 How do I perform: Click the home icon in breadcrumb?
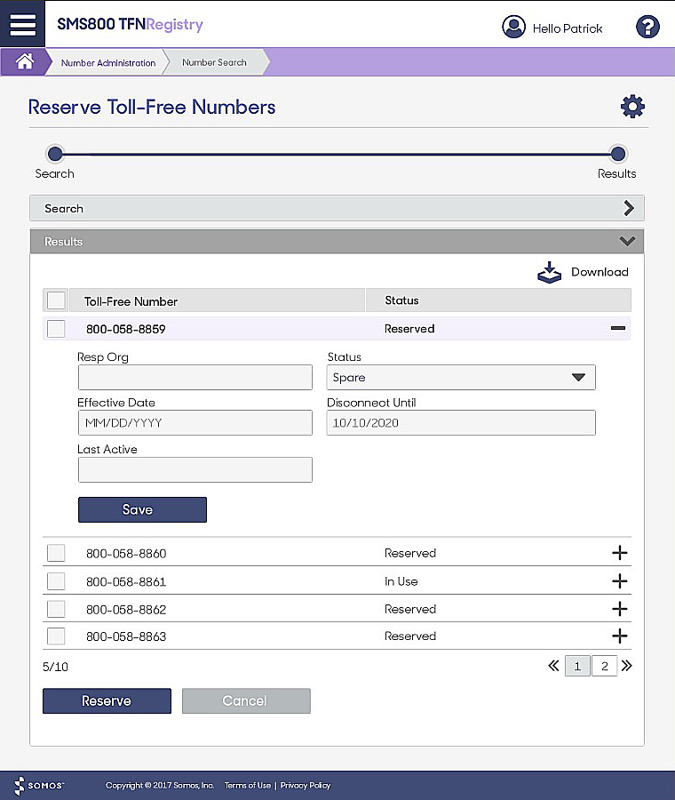point(25,62)
